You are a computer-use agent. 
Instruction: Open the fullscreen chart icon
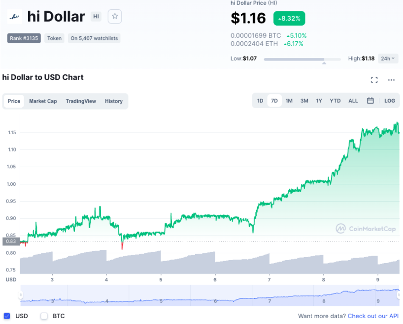tap(374, 80)
